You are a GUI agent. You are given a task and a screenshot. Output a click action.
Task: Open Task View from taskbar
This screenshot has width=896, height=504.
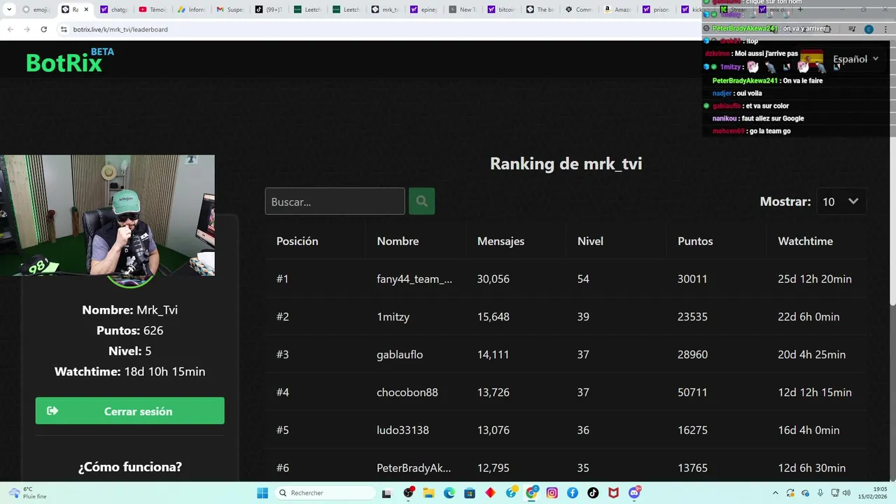click(386, 493)
